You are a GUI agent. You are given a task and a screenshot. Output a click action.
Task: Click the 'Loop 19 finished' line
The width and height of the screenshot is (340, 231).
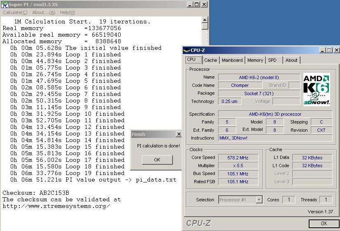[67, 173]
